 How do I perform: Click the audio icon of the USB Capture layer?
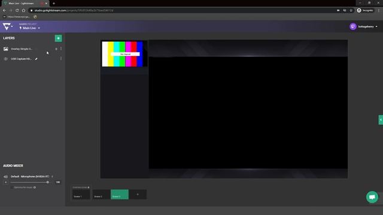[5, 59]
